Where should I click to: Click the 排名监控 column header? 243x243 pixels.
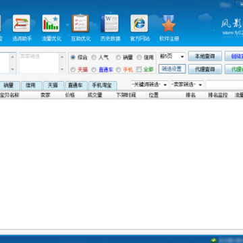[219, 95]
